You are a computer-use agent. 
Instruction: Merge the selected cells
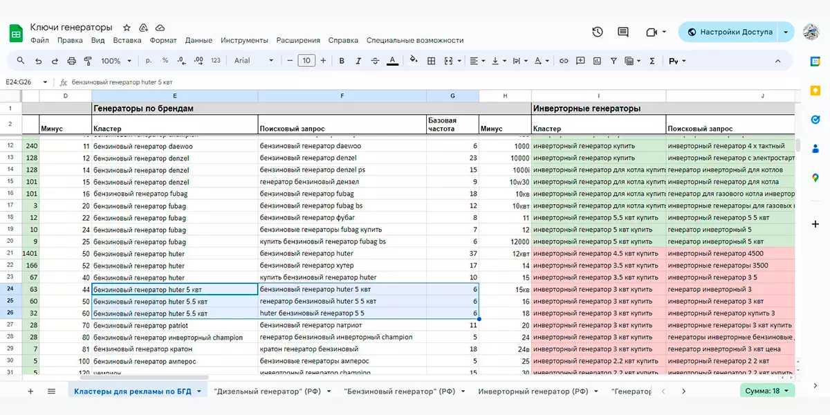pos(448,61)
